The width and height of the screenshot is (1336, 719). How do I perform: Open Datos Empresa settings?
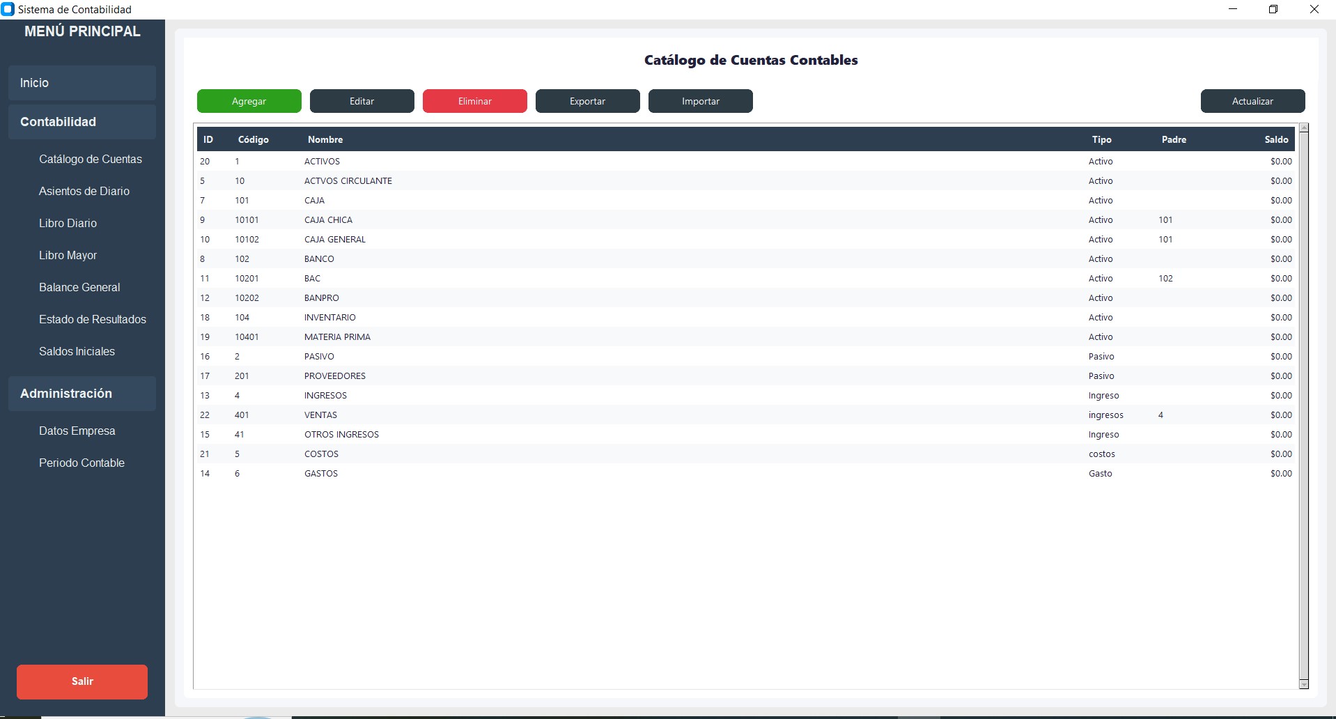(77, 431)
